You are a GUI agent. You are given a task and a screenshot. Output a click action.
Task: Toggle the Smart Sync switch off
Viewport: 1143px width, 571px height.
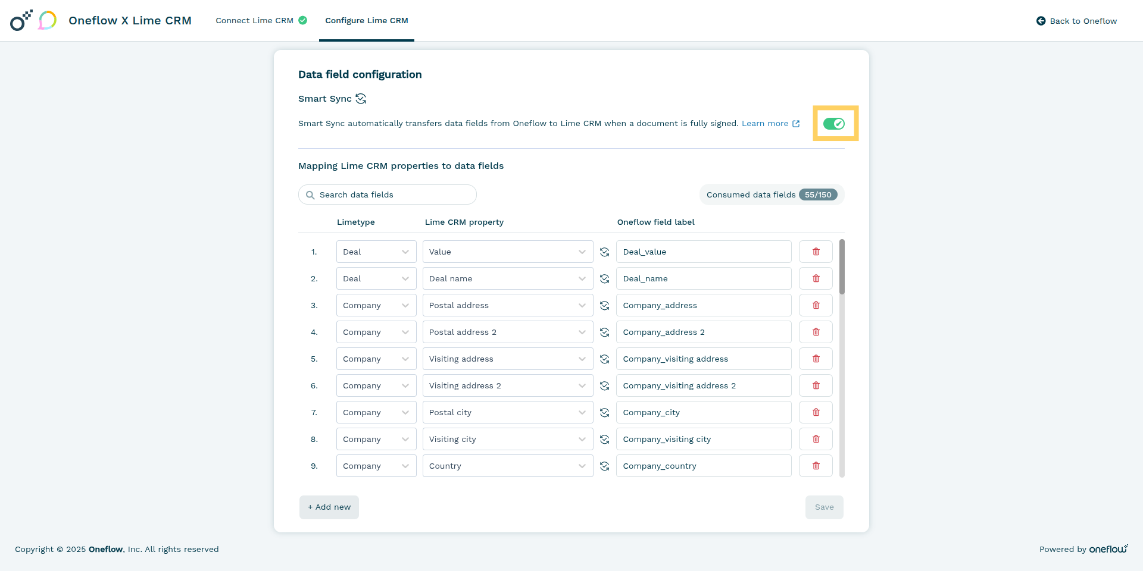coord(833,124)
